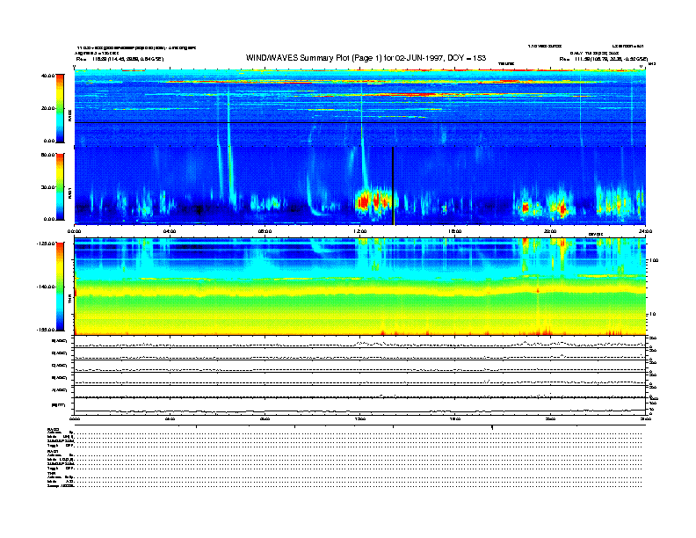Click the triangle marker at RAD2 panel's top-left corner
The height and width of the screenshot is (538, 696).
click(x=75, y=67)
